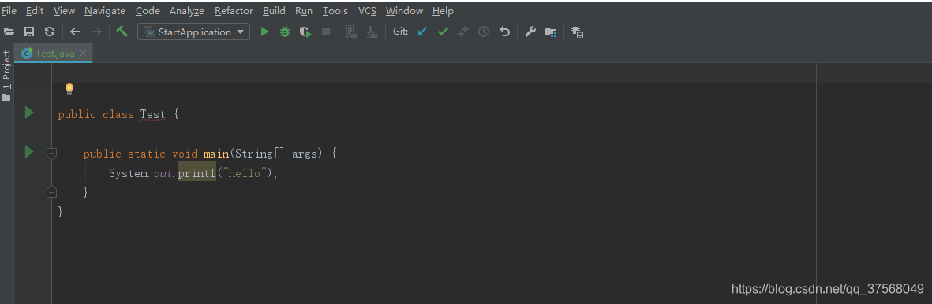The image size is (932, 304).
Task: Open the Run menu
Action: click(304, 11)
